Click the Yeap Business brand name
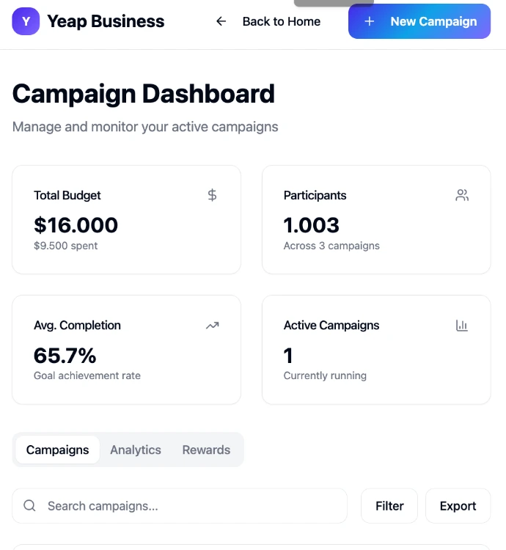 [x=106, y=21]
